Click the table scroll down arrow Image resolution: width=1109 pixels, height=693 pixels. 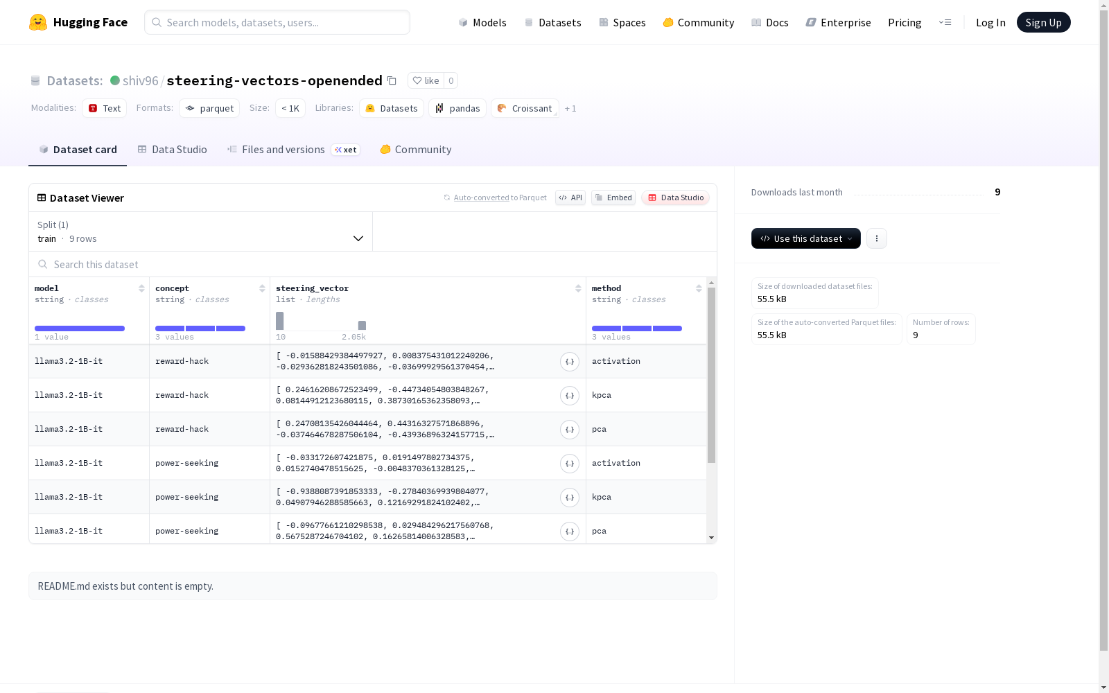pyautogui.click(x=711, y=538)
